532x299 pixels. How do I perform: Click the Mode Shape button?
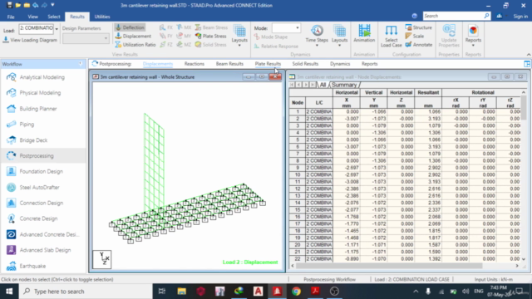coord(271,37)
